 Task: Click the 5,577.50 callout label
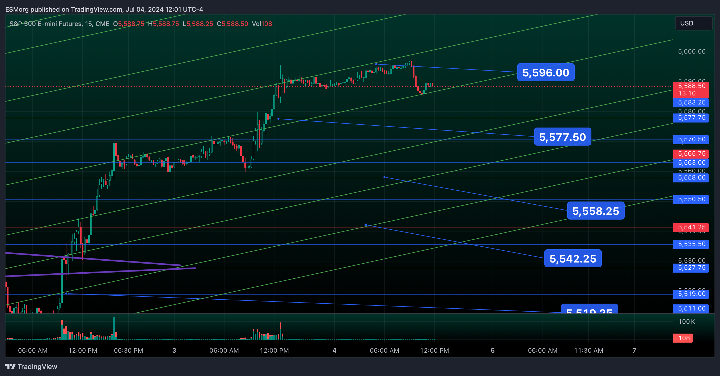coord(562,137)
